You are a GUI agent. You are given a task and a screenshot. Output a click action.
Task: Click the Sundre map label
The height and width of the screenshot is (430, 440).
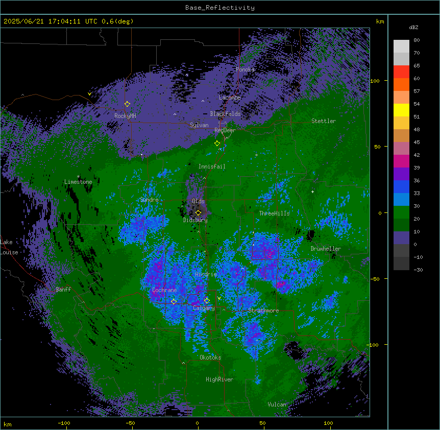click(x=149, y=200)
